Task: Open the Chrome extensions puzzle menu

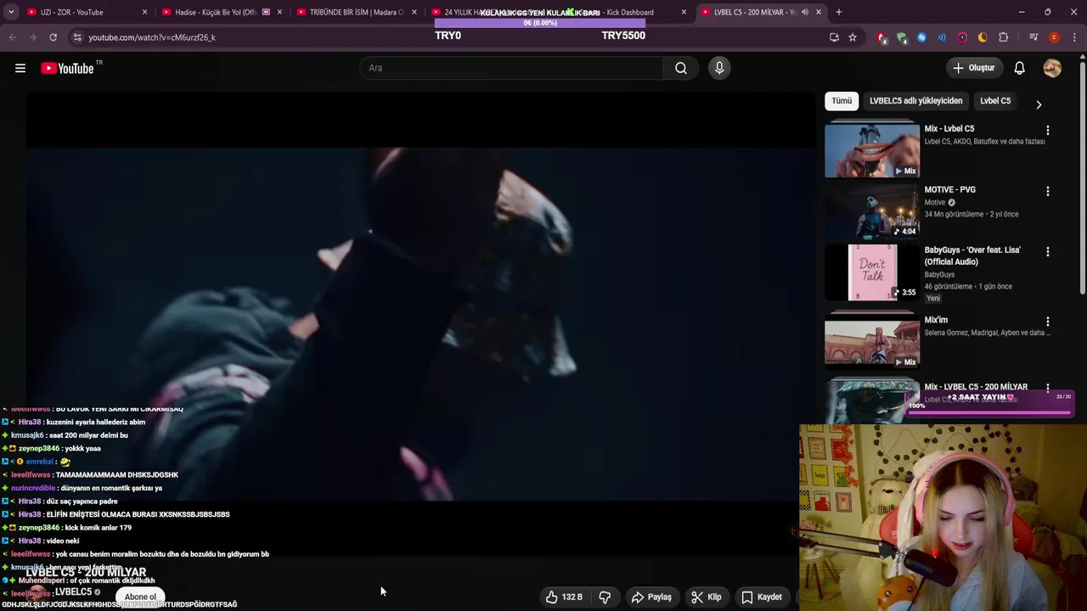Action: click(1004, 37)
